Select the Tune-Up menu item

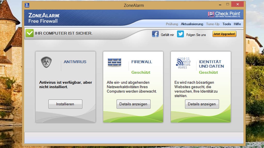tap(213, 24)
